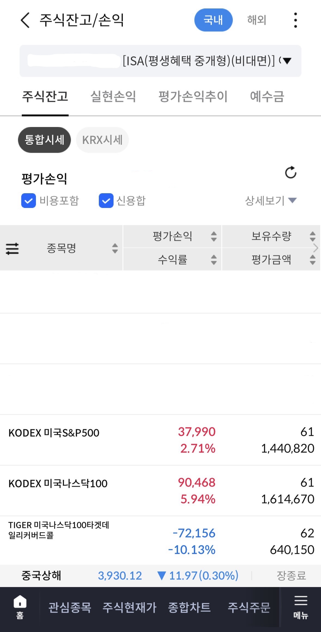Sort the list by 수익률 arrows
The height and width of the screenshot is (632, 321).
tap(214, 259)
